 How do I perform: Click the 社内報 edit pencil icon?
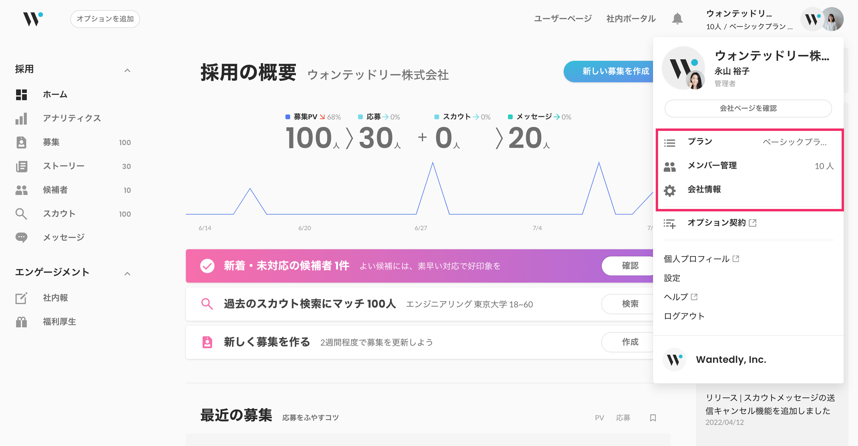point(21,298)
